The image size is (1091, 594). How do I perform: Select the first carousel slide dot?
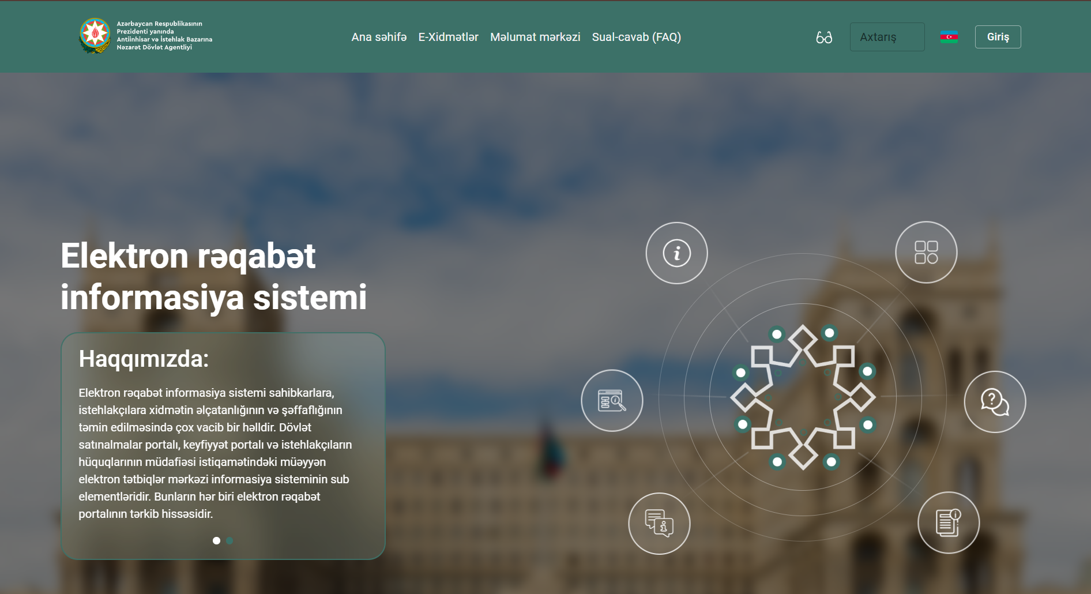click(216, 541)
